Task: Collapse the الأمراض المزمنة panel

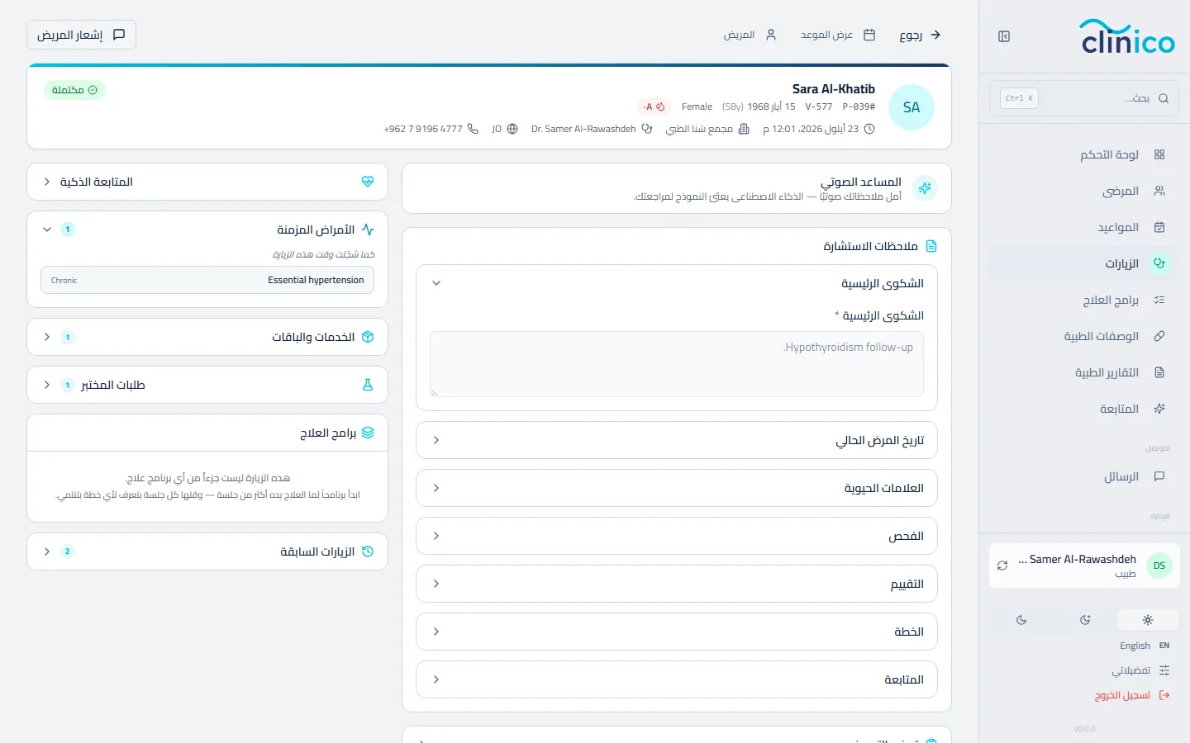Action: (207, 230)
